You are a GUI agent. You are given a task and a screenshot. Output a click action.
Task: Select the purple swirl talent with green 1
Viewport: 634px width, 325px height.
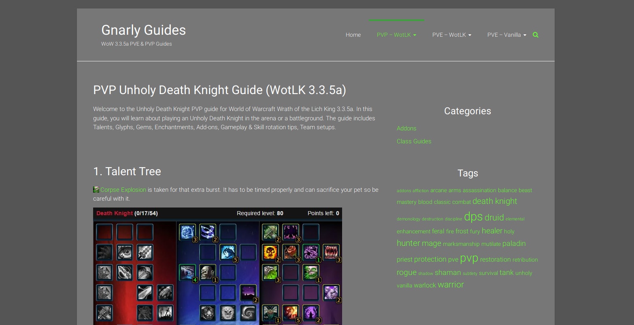tap(311, 252)
